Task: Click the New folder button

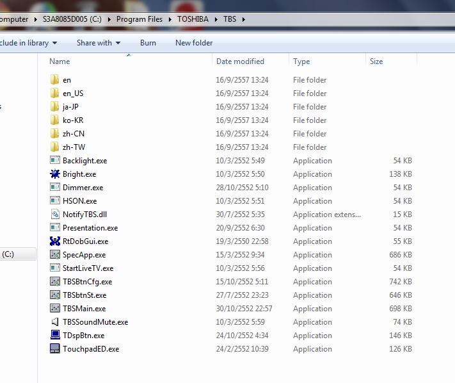Action: pyautogui.click(x=194, y=43)
